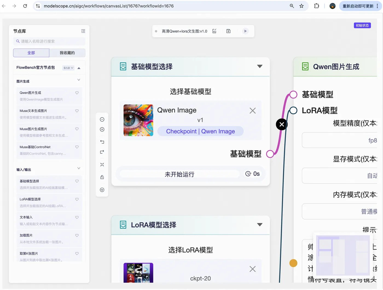Screen dimensions: 383x290
Task: Click the orange input port dot
Action: coord(293,263)
